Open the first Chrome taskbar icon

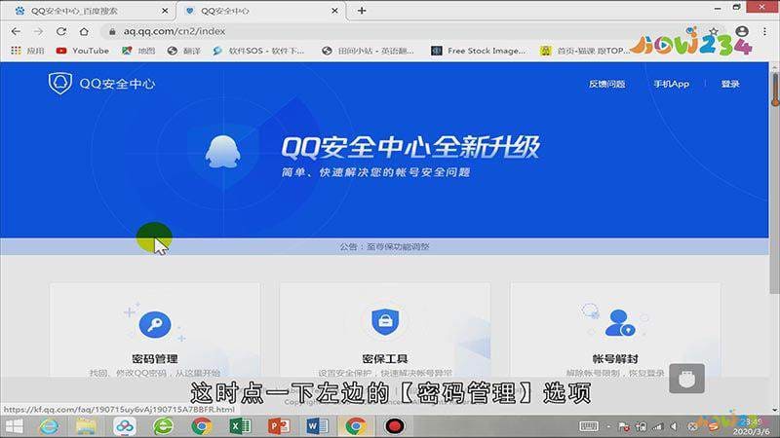(202, 426)
